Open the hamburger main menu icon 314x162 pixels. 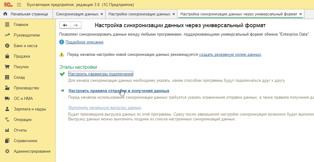(19, 5)
